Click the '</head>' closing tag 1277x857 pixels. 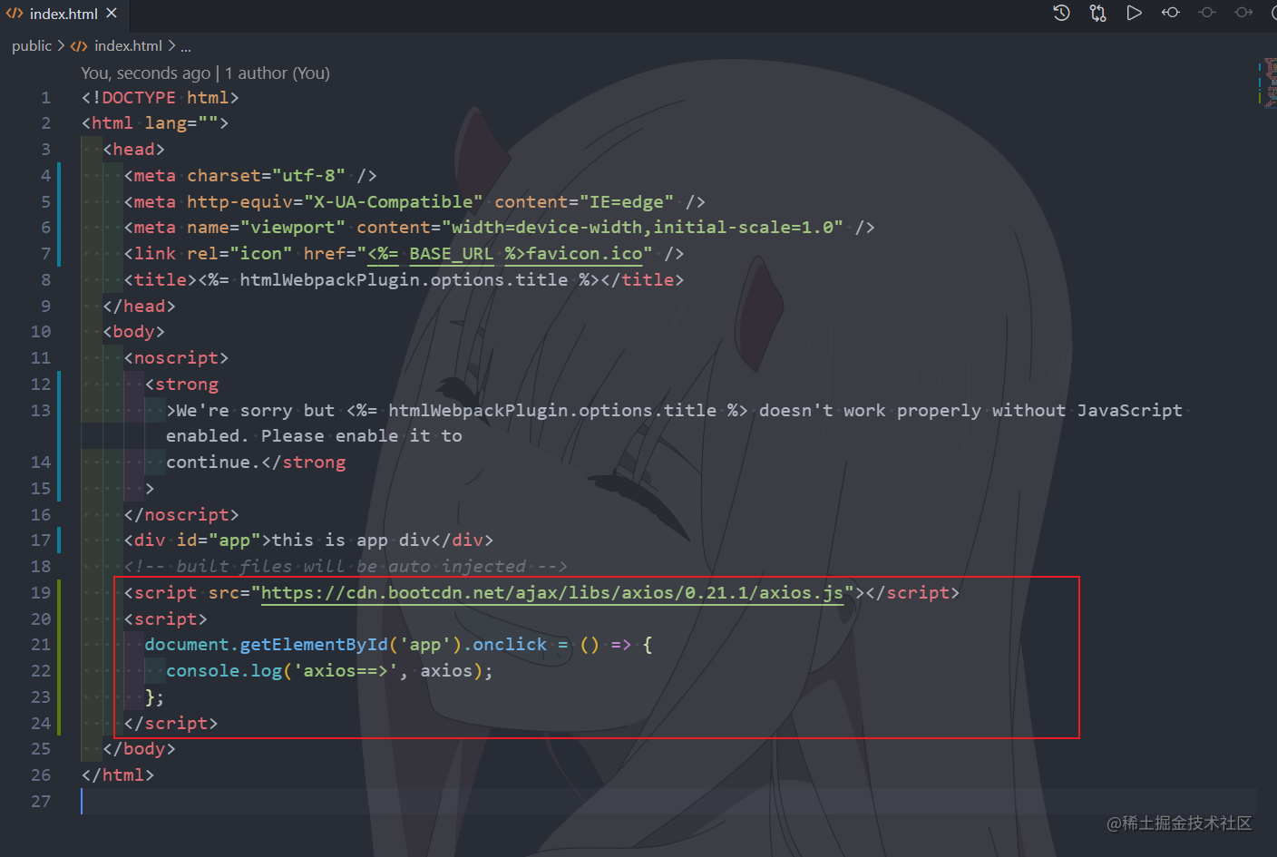(x=139, y=306)
